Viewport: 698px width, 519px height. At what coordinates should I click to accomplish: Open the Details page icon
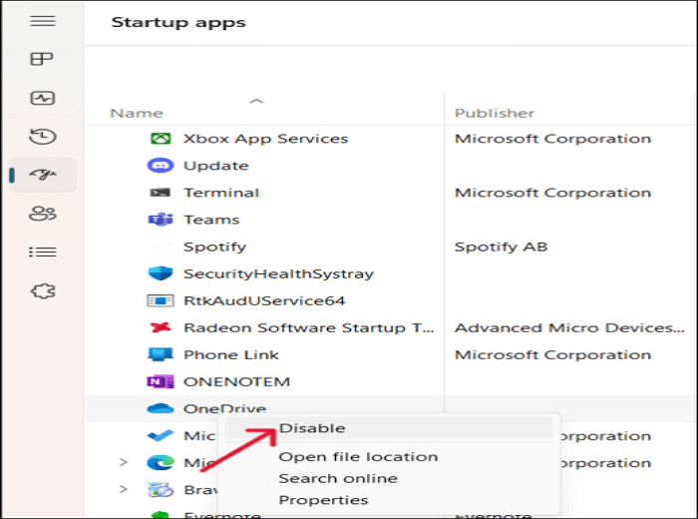tap(43, 252)
